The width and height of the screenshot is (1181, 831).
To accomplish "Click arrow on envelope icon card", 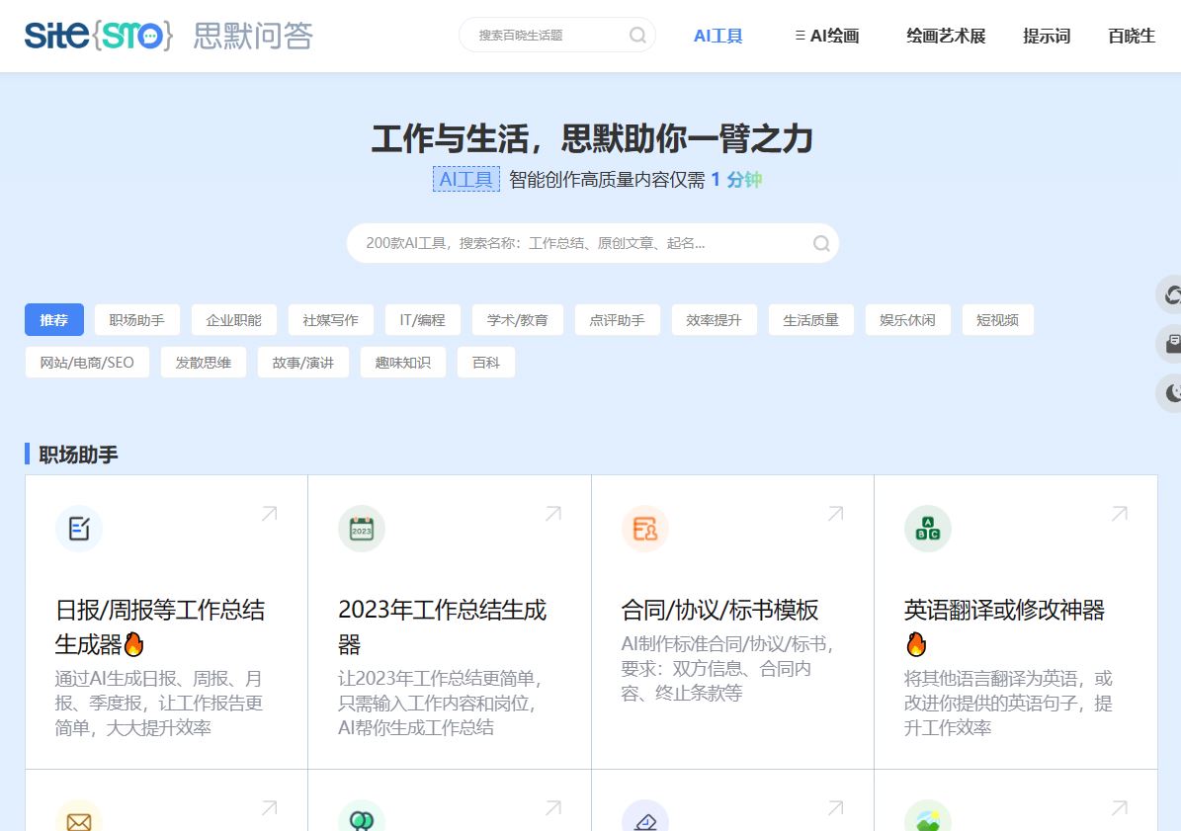I will click(270, 807).
